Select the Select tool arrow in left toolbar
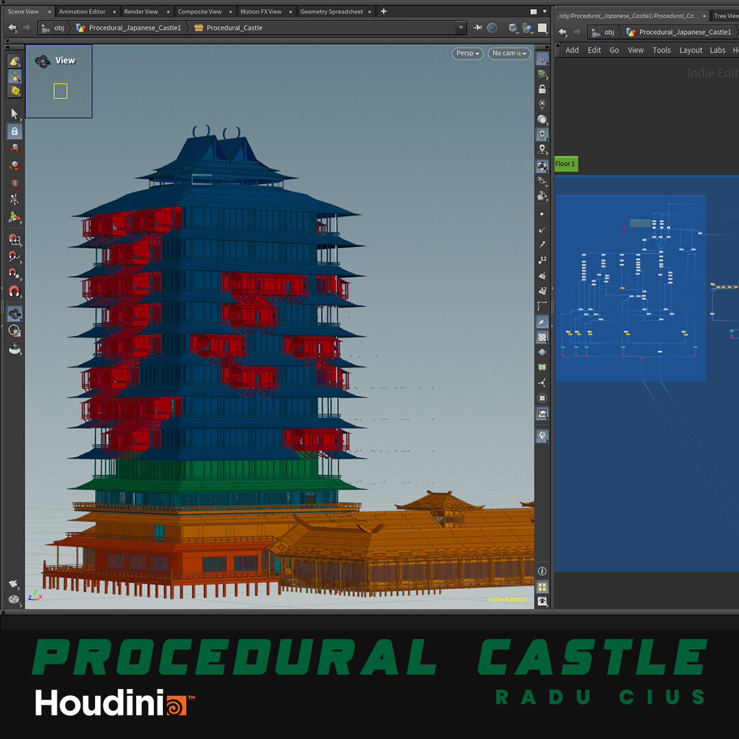 click(14, 114)
